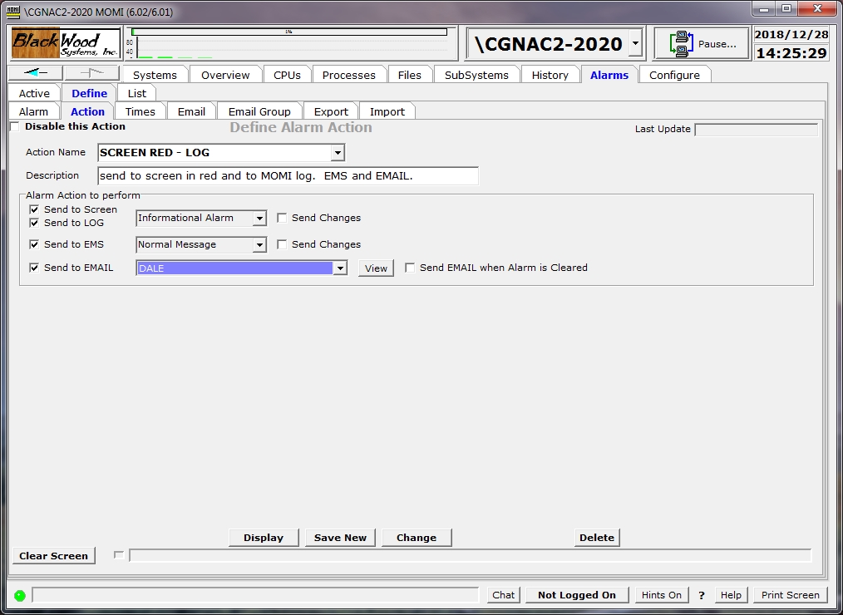This screenshot has width=843, height=615.
Task: Click the Save New button
Action: [x=340, y=538]
